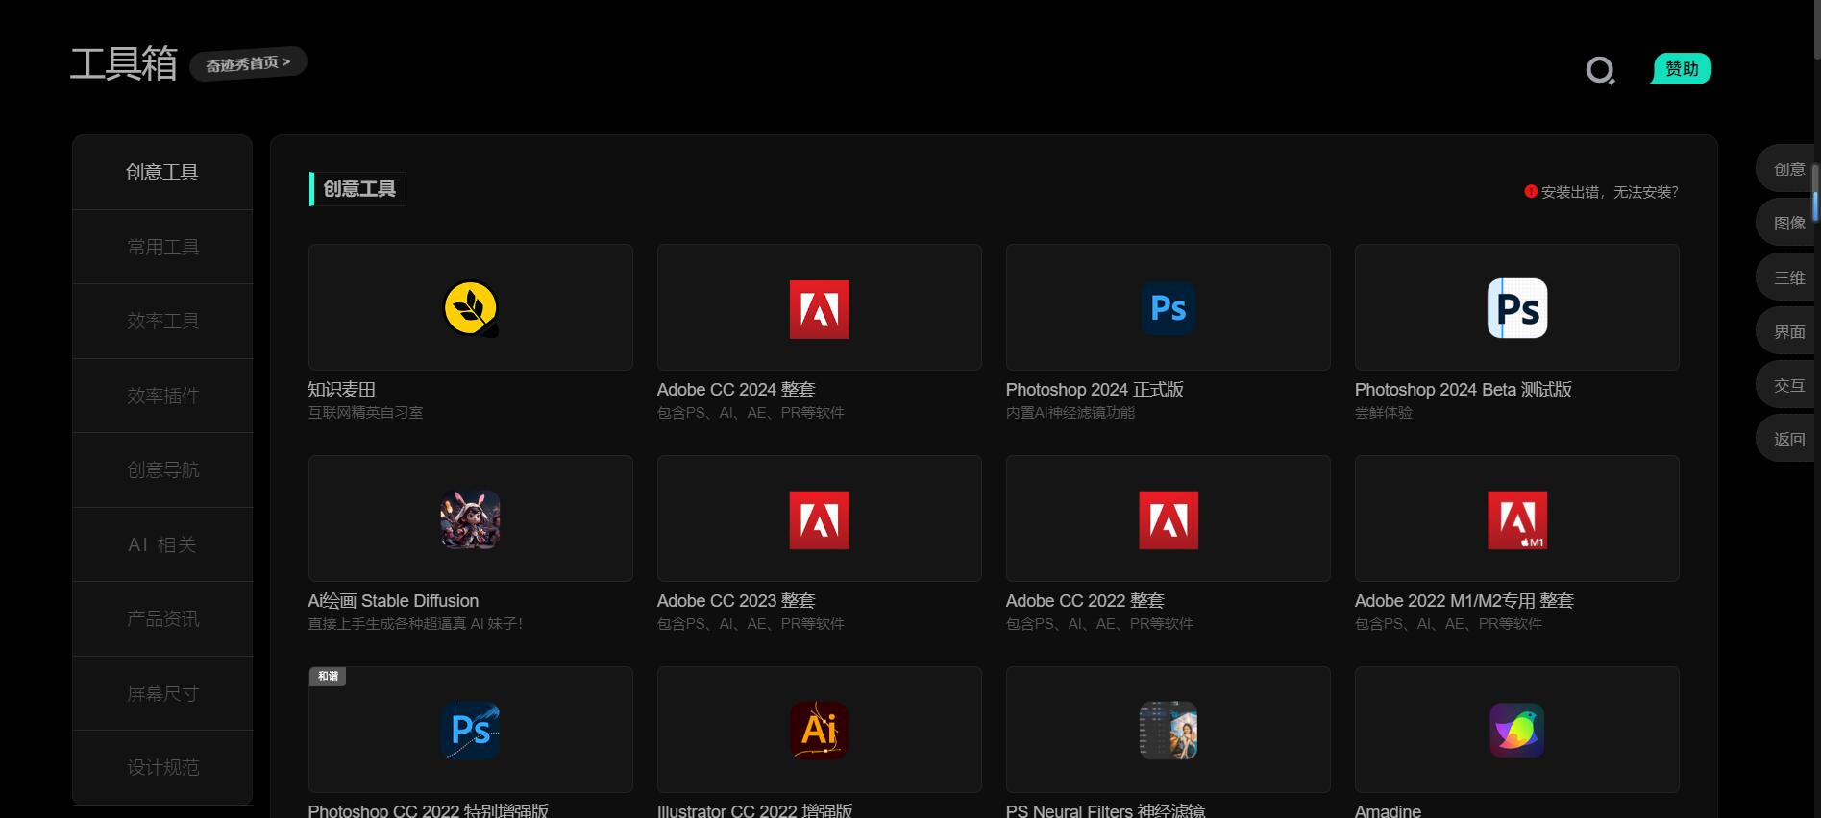Switch to 常用工具 sidebar tab
The height and width of the screenshot is (818, 1821).
coord(162,247)
